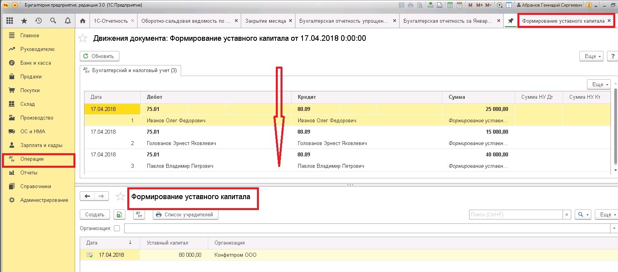The width and height of the screenshot is (618, 272).
Task: Open the Еще menu near help button
Action: pyautogui.click(x=591, y=56)
